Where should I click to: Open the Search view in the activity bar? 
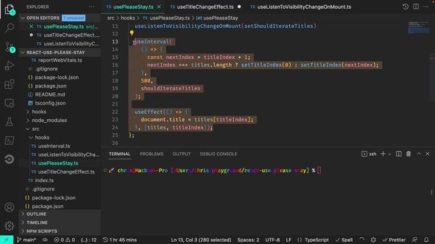click(x=10, y=28)
